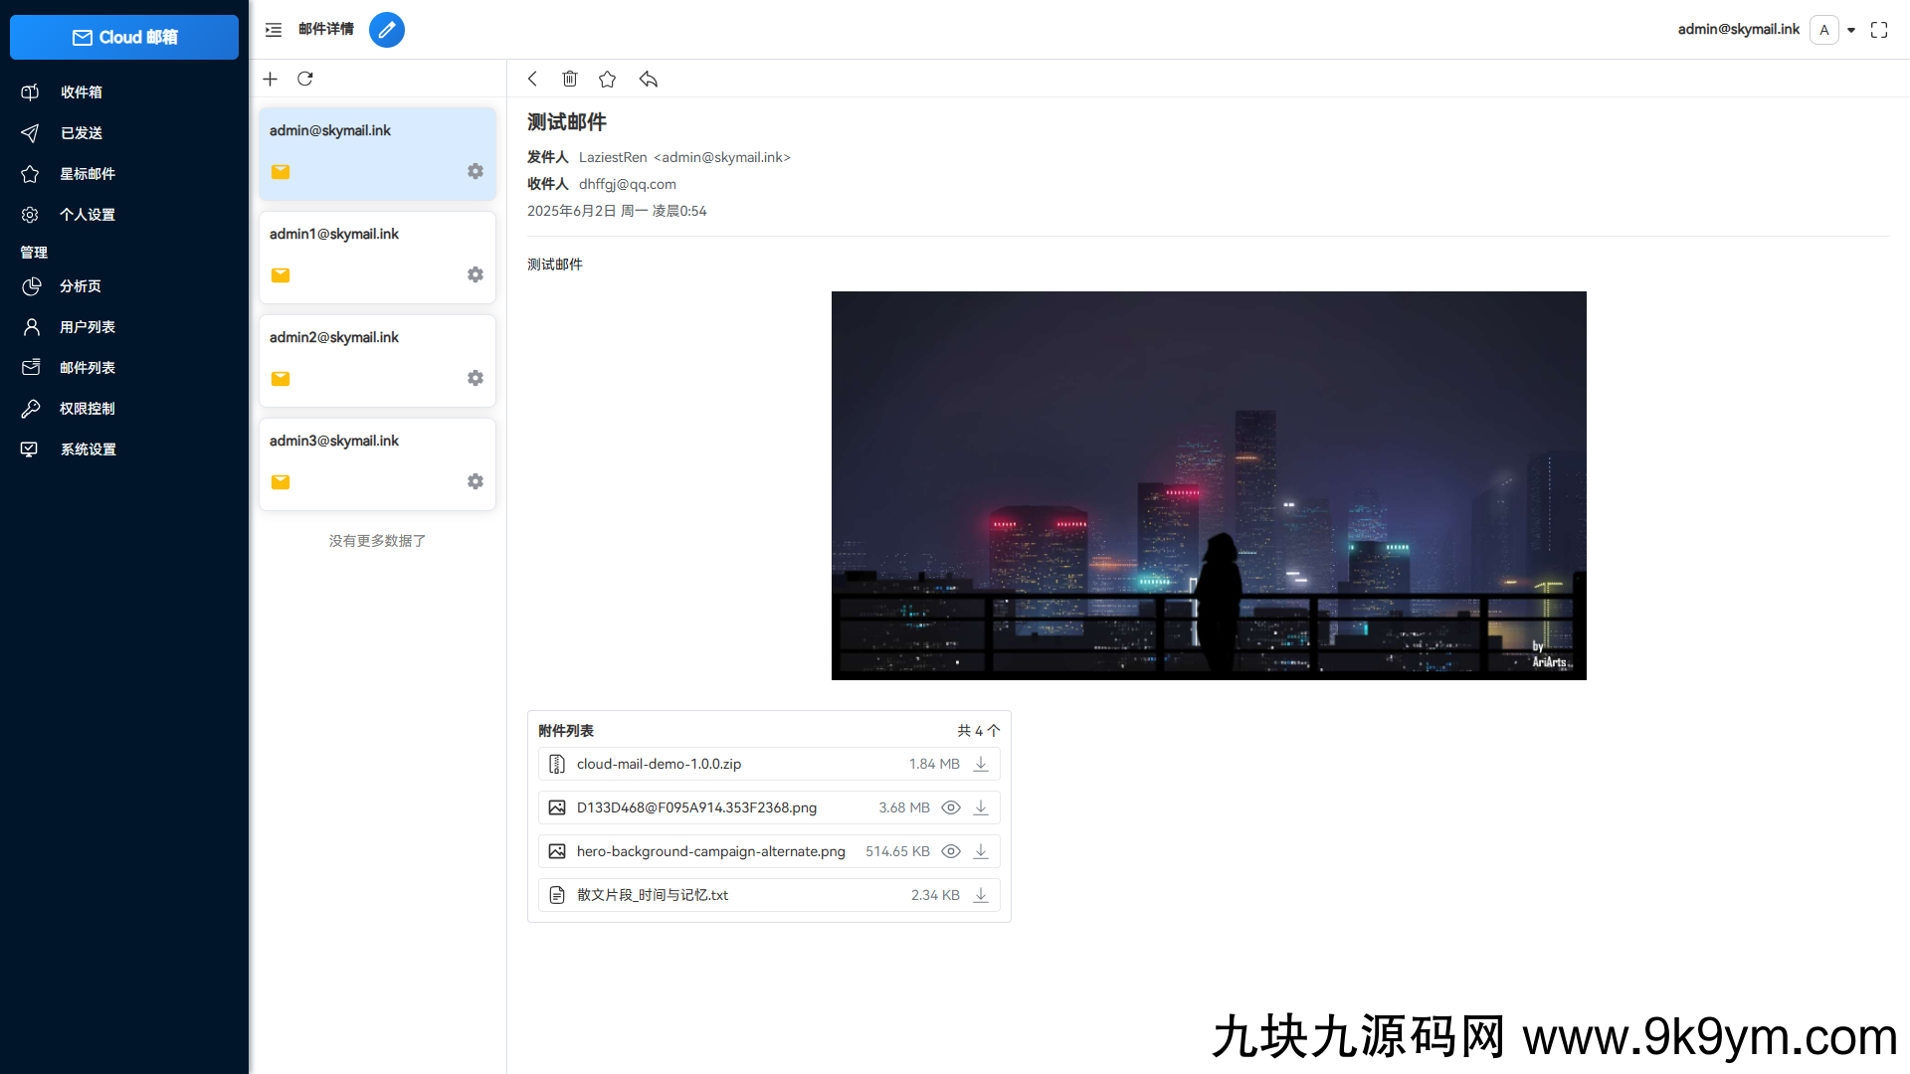
Task: Switch to the 已发送 sent folder
Action: 81,132
